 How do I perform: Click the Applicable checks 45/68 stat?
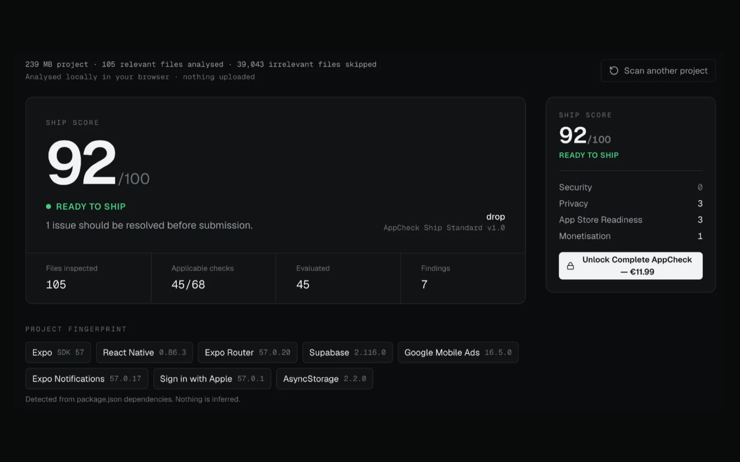click(x=213, y=278)
